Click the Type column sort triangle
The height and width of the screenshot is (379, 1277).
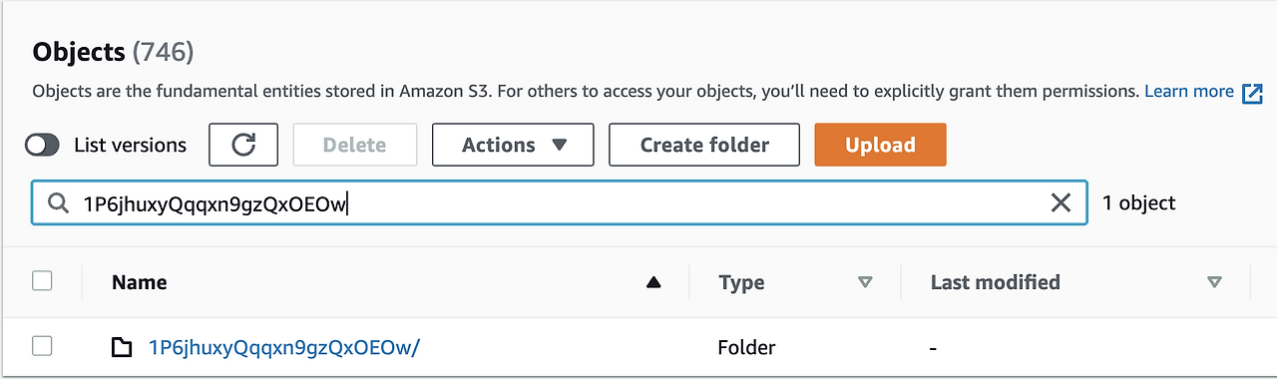tap(865, 283)
